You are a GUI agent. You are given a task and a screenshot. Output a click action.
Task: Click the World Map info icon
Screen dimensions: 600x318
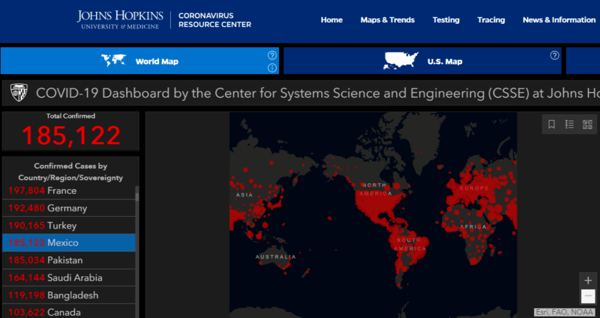272,68
